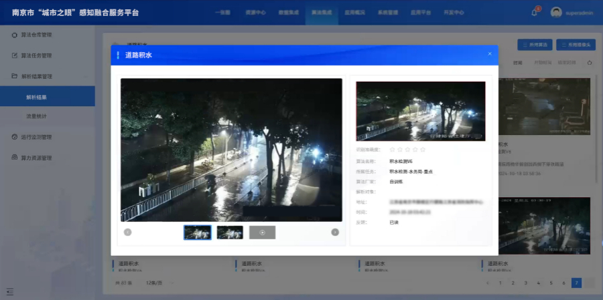Open the notification bell
Screen dimensions: 603x300
coord(535,12)
